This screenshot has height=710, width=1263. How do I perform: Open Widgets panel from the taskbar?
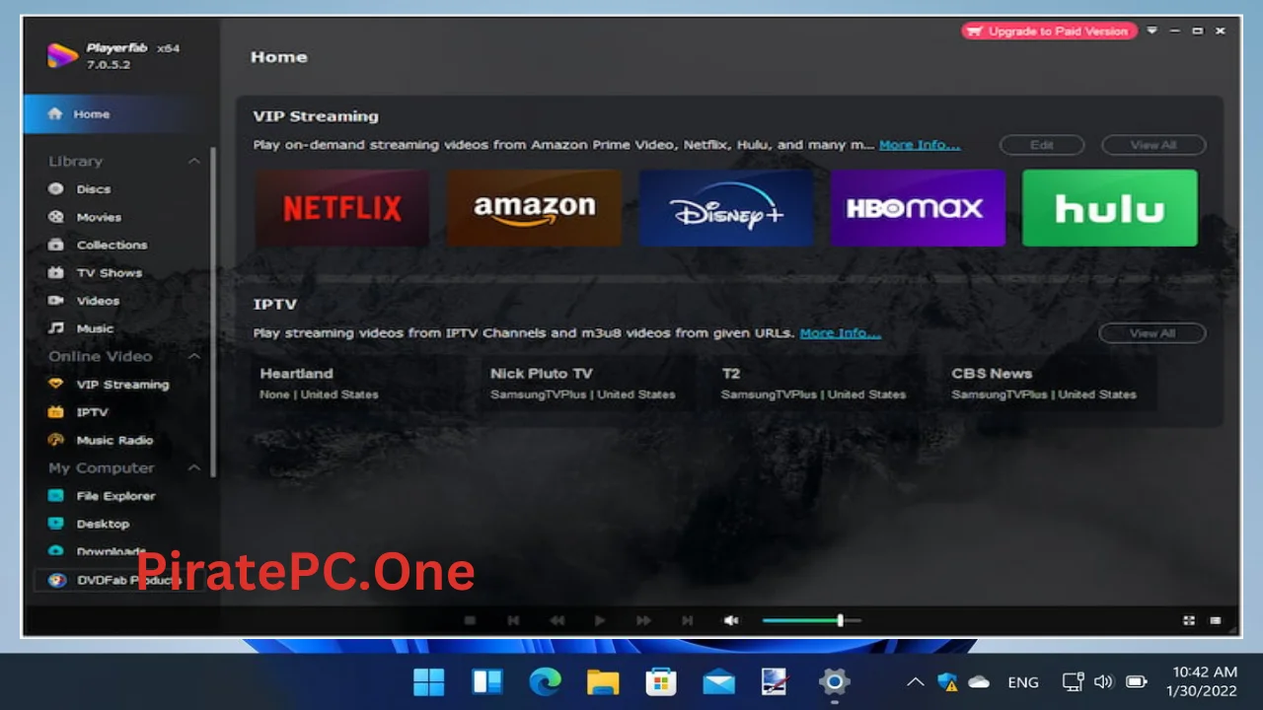(x=487, y=681)
